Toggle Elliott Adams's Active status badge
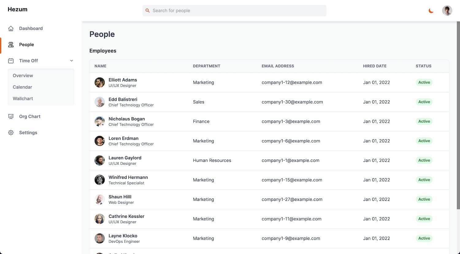 424,82
